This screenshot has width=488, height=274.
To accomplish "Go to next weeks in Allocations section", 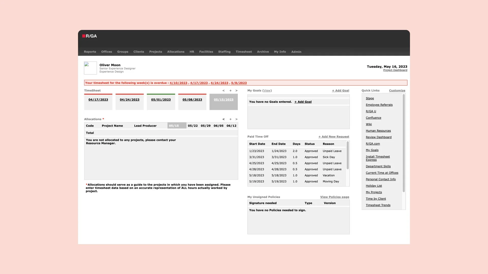I will [236, 119].
